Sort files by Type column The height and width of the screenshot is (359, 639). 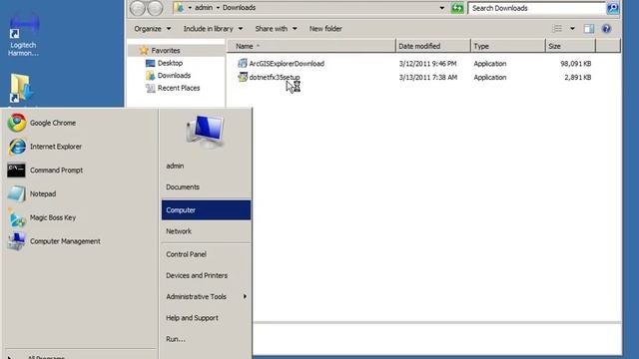pyautogui.click(x=508, y=46)
